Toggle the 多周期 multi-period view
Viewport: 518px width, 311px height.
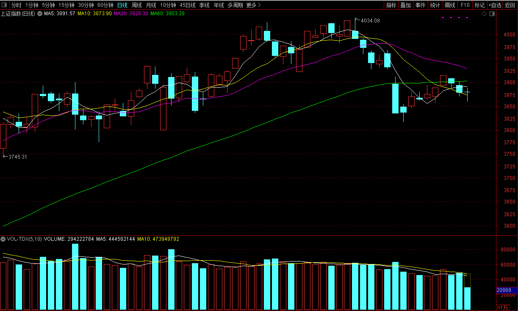(x=235, y=5)
